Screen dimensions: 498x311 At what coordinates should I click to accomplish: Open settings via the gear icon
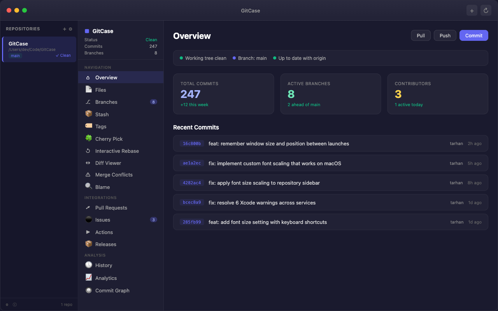tap(70, 29)
